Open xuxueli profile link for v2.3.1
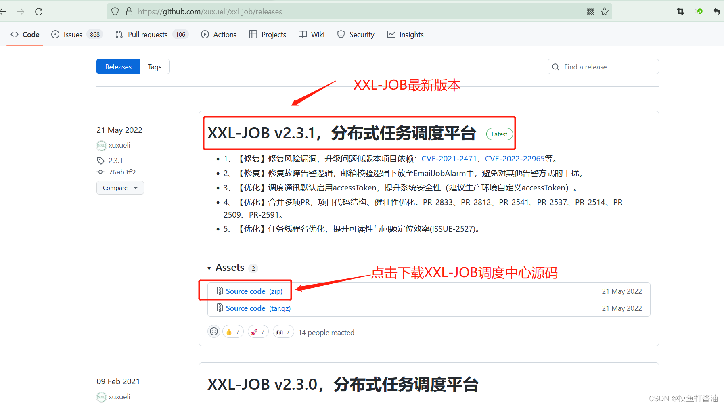 (x=119, y=145)
